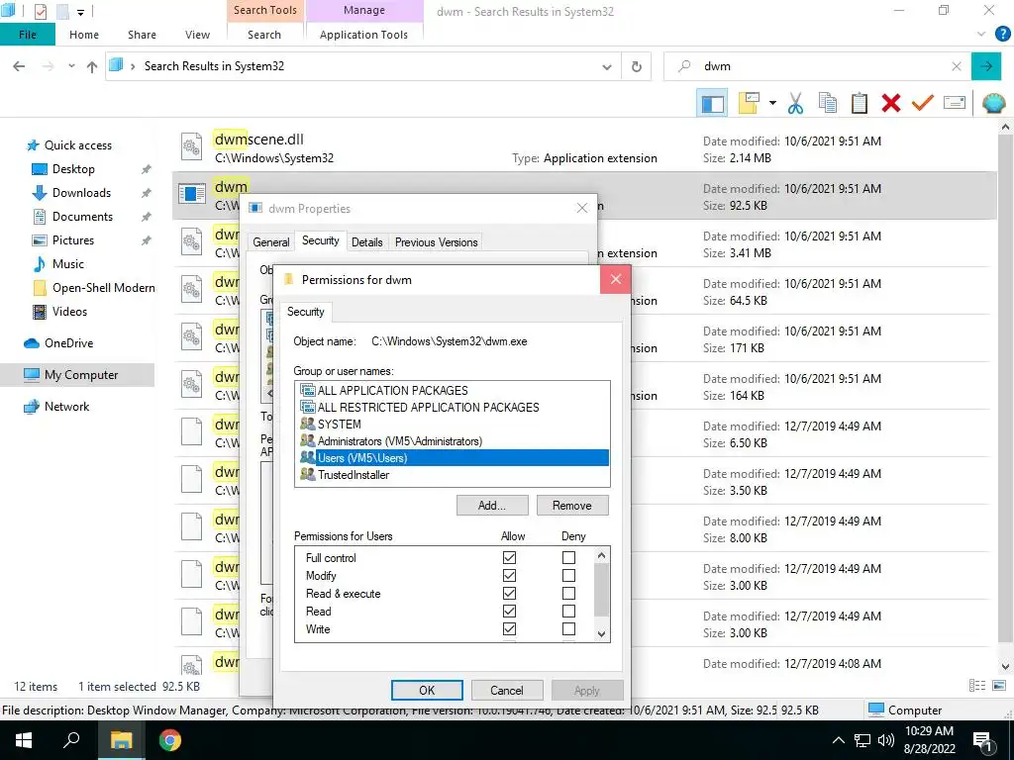Click the Paste clipboard icon

pos(860,103)
